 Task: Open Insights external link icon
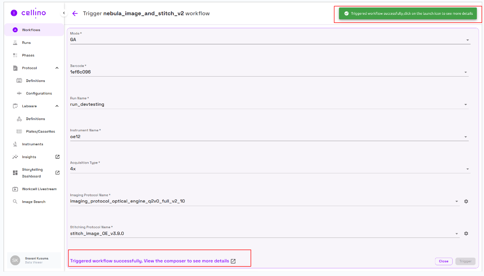[57, 157]
